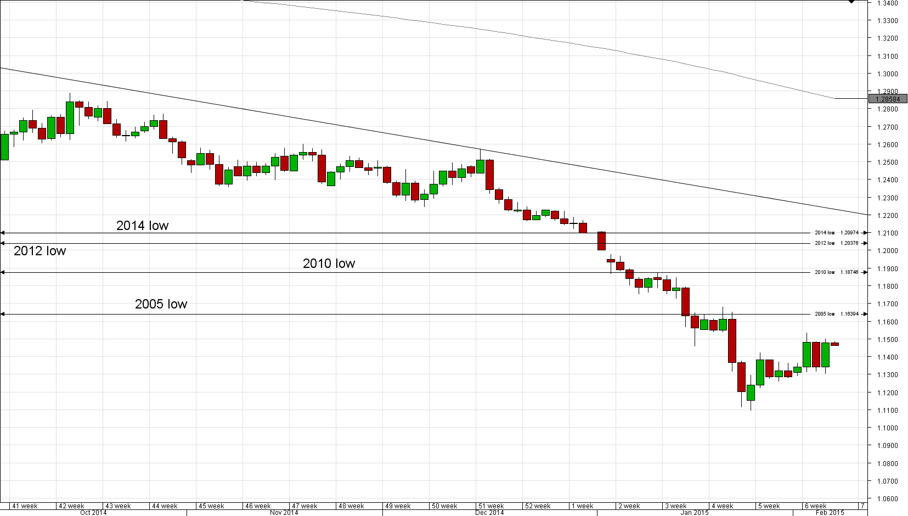Click the 1.0800 price axis value
The height and width of the screenshot is (516, 908).
[887, 464]
